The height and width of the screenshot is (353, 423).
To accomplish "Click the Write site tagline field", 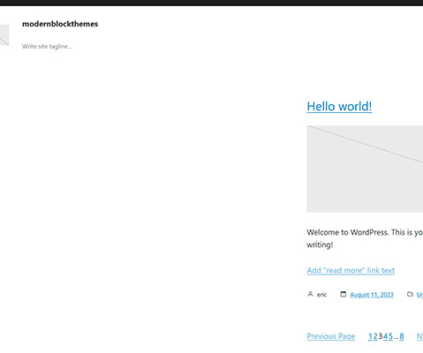I will coord(47,46).
